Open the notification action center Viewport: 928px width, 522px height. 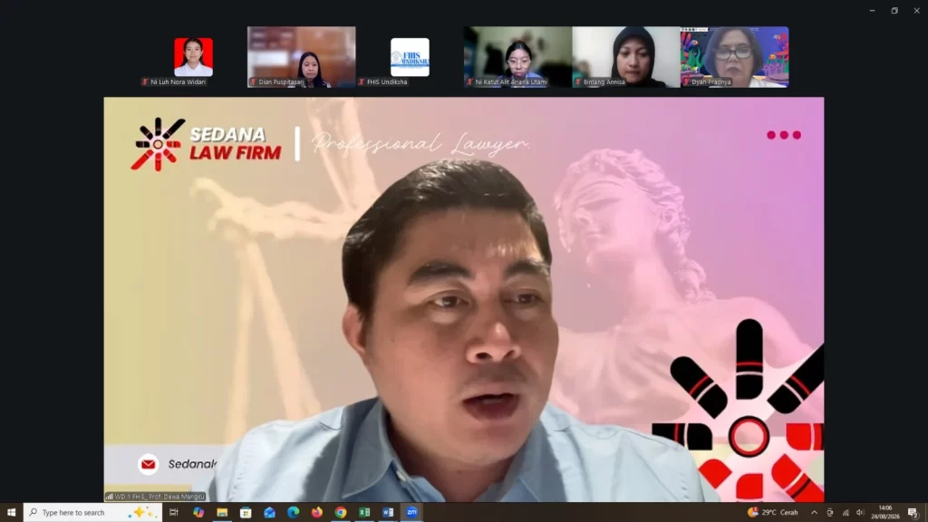point(913,513)
